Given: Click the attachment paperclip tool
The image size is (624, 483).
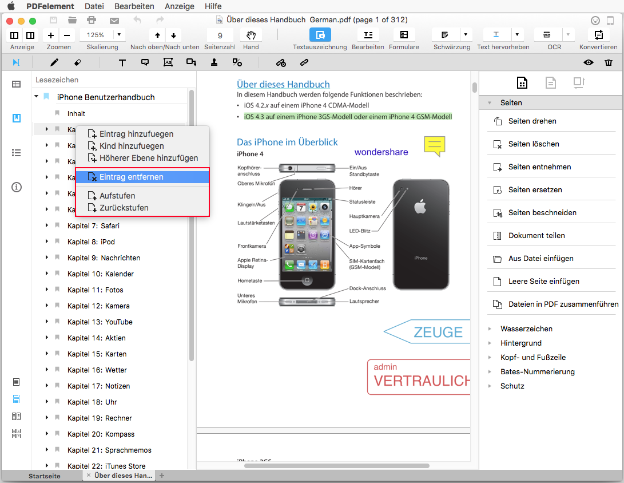Looking at the screenshot, I should pos(281,62).
